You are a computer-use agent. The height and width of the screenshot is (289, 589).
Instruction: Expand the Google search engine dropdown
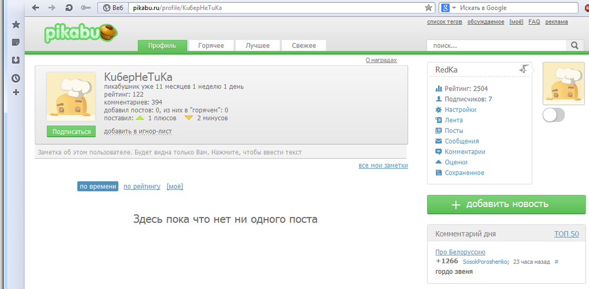(454, 8)
